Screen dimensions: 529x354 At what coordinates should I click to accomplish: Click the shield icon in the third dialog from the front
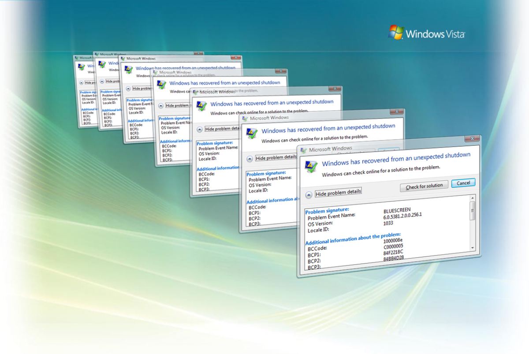click(x=201, y=106)
